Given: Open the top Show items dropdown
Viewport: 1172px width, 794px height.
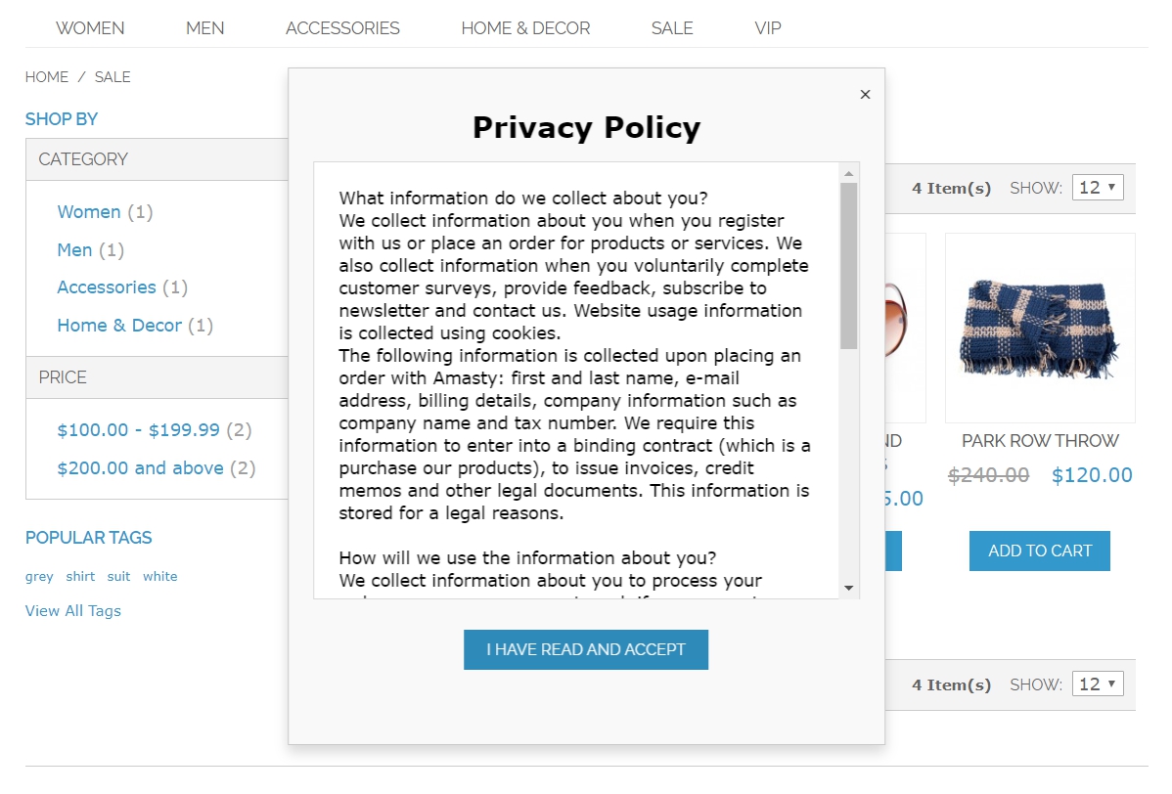Looking at the screenshot, I should click(x=1098, y=188).
